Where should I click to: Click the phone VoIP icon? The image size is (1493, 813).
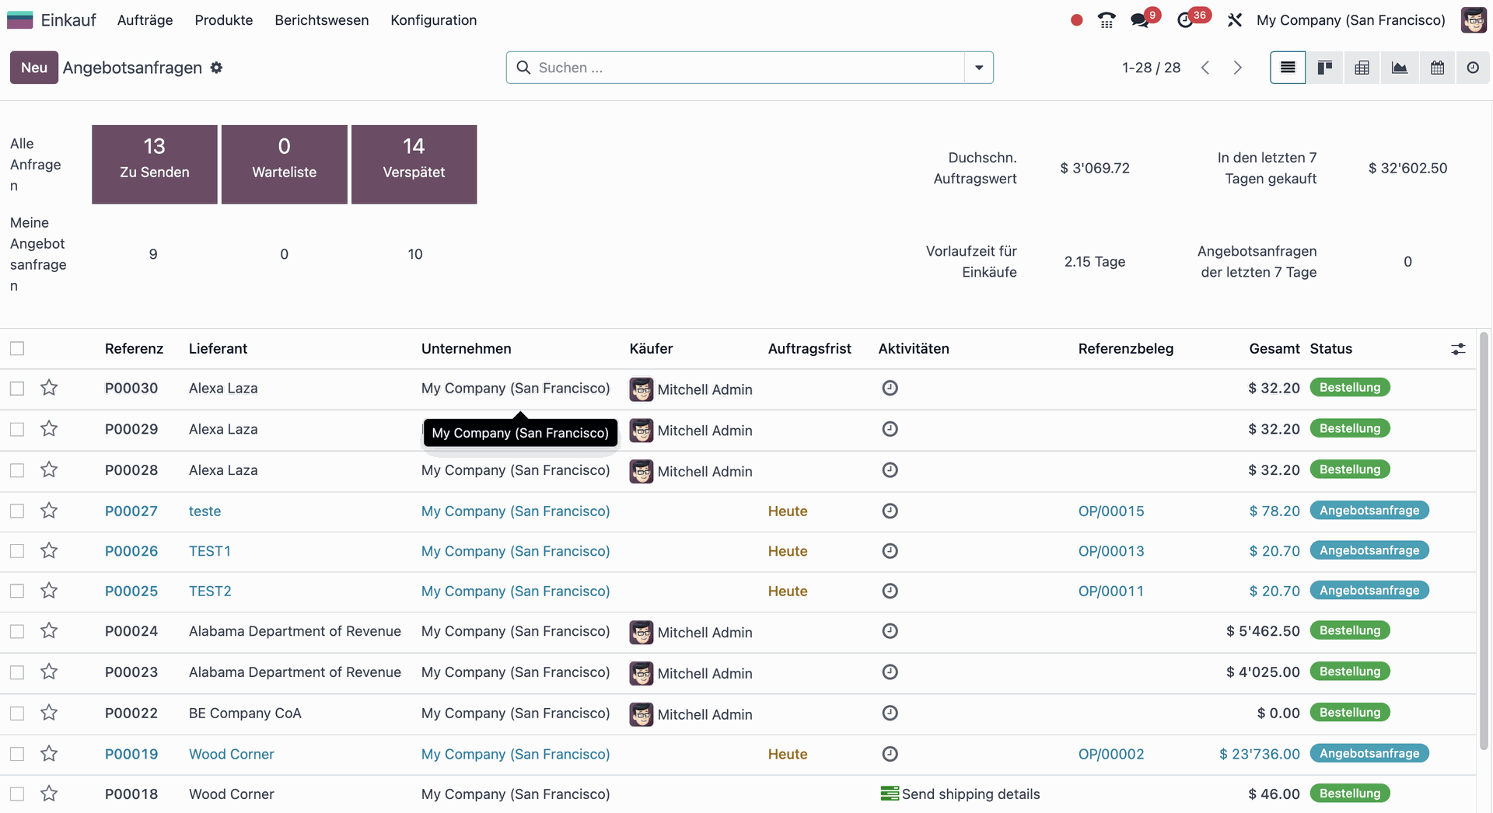pyautogui.click(x=1107, y=20)
